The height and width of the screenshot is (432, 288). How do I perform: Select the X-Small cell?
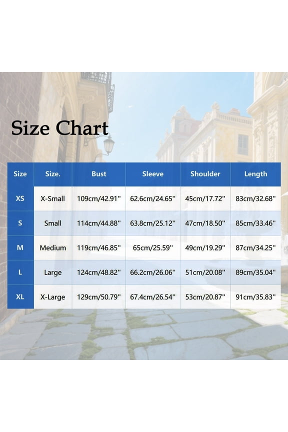tap(52, 198)
